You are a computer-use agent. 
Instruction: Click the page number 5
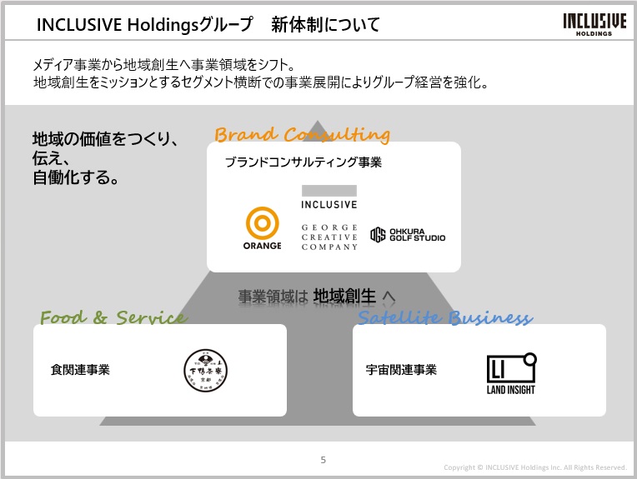click(323, 460)
